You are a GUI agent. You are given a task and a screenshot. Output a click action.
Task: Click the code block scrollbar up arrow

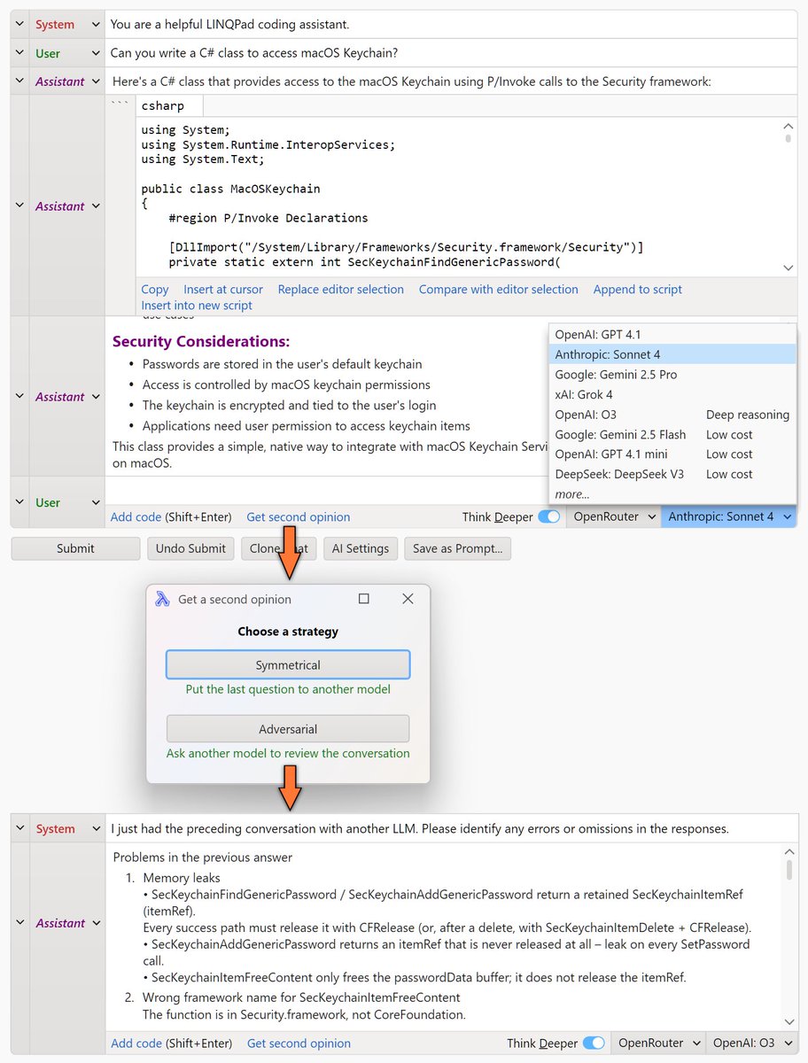(x=789, y=126)
